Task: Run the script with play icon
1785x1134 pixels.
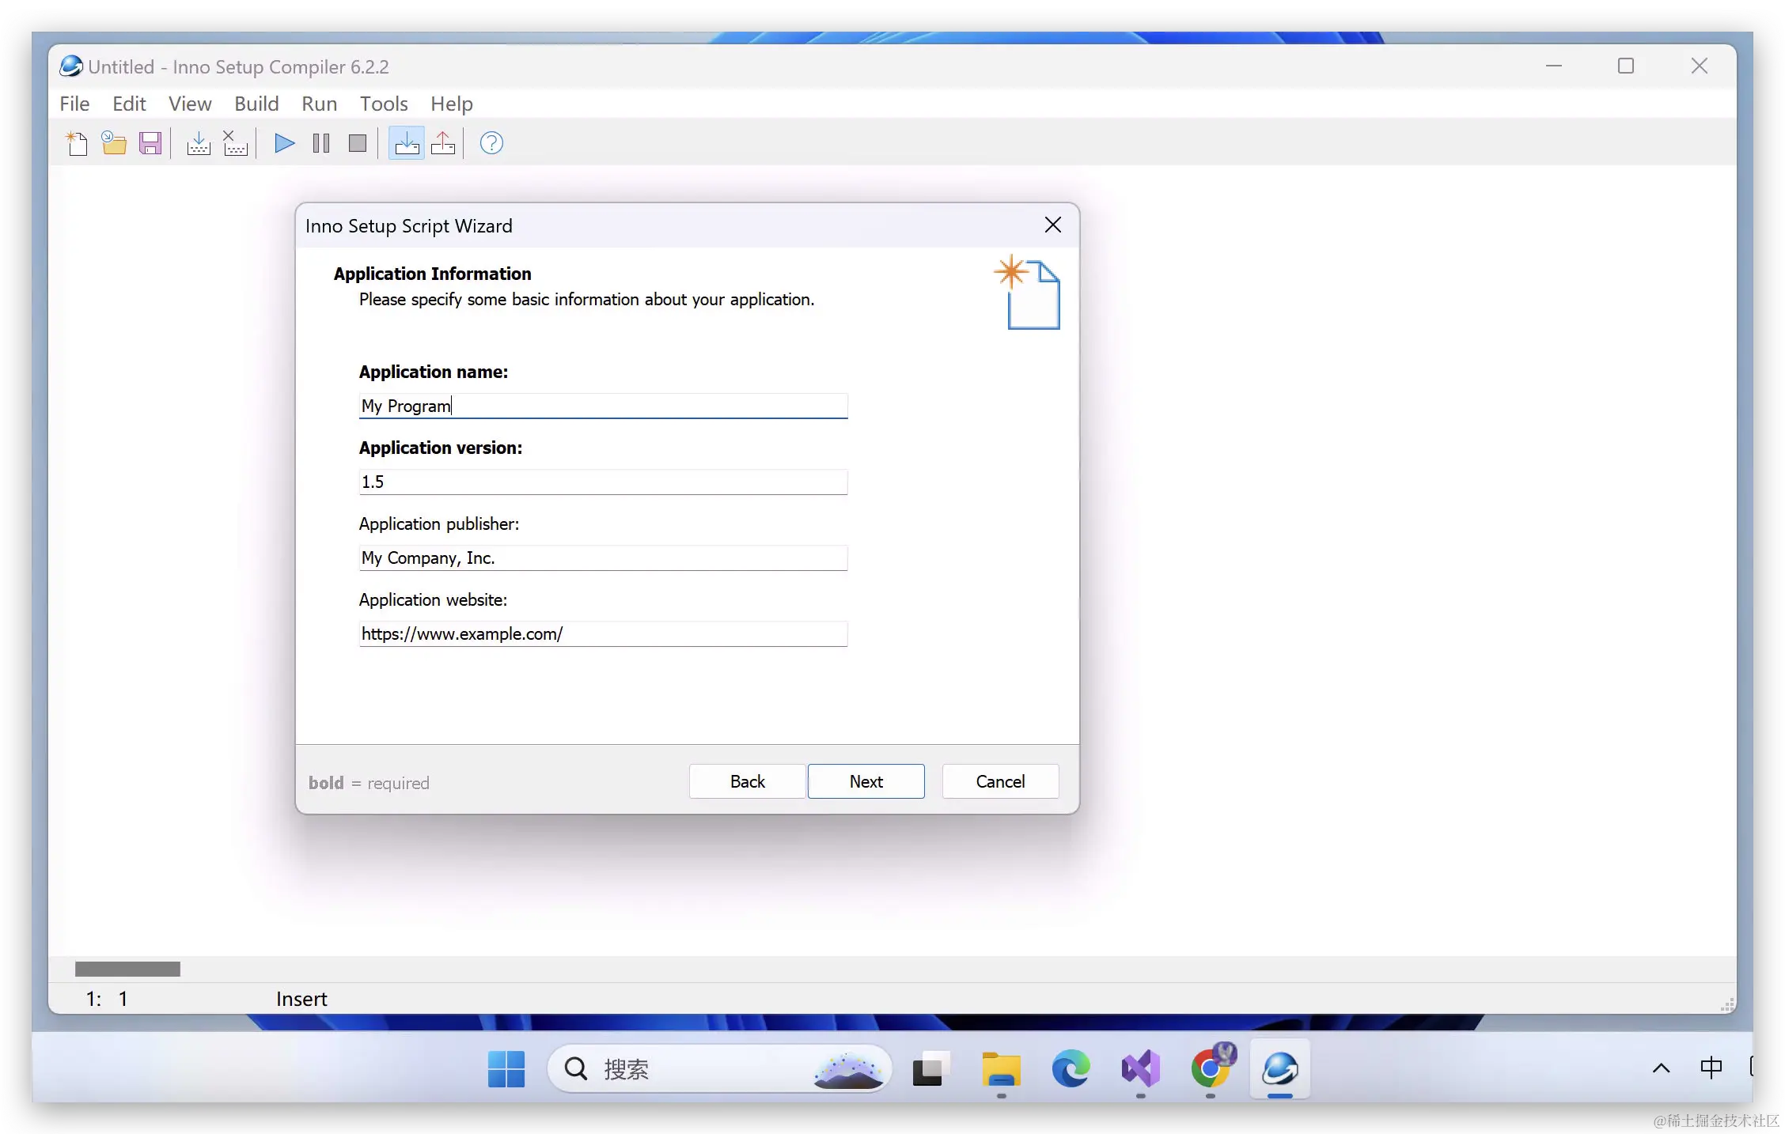Action: pyautogui.click(x=284, y=143)
